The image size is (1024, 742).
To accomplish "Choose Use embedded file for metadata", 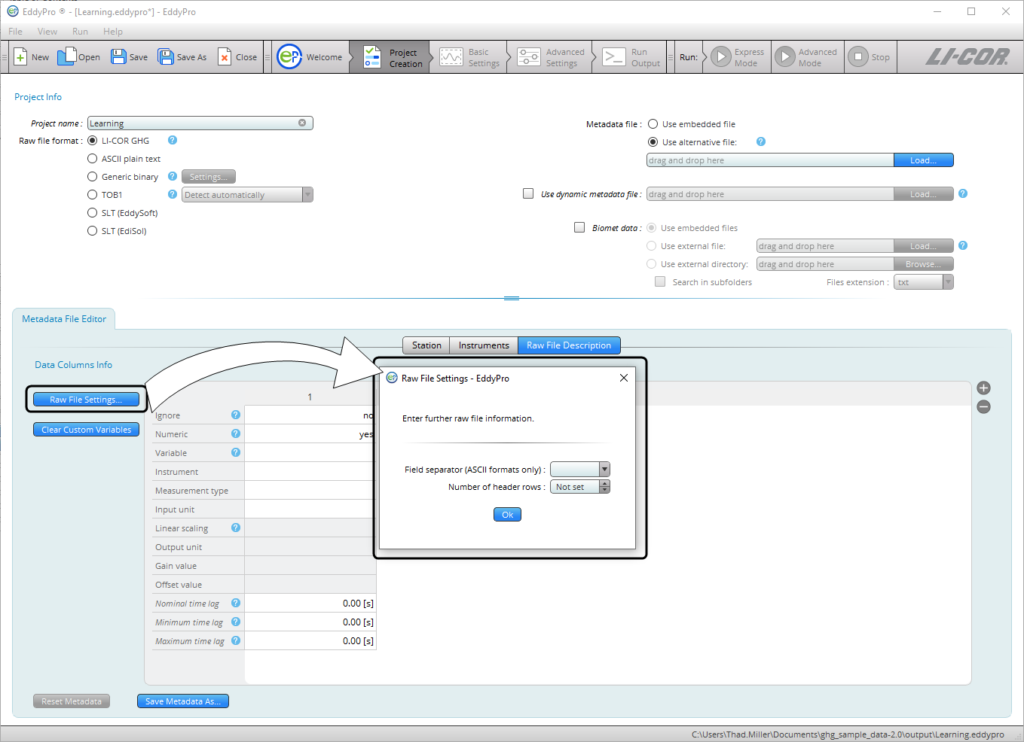I will tap(653, 124).
